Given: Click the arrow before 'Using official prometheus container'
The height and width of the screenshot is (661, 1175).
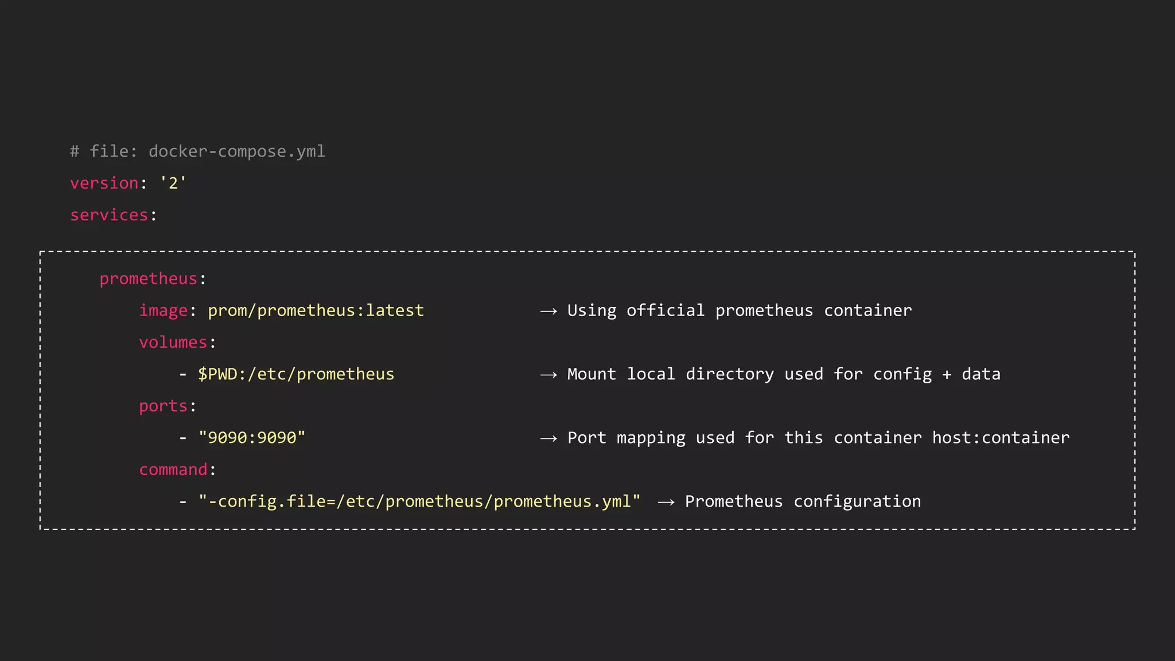Looking at the screenshot, I should (548, 311).
